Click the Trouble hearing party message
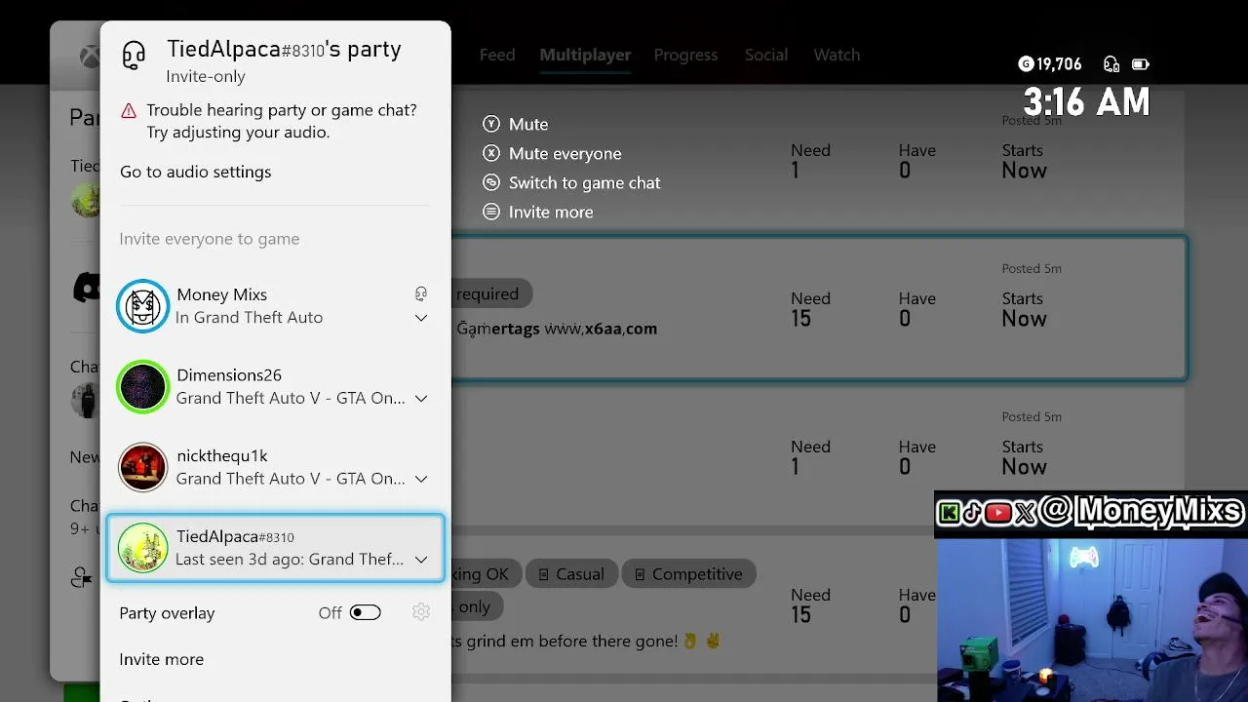 (282, 121)
